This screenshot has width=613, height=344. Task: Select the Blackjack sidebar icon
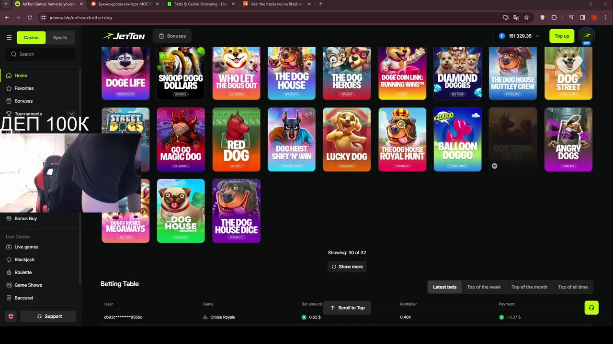[x=9, y=259]
